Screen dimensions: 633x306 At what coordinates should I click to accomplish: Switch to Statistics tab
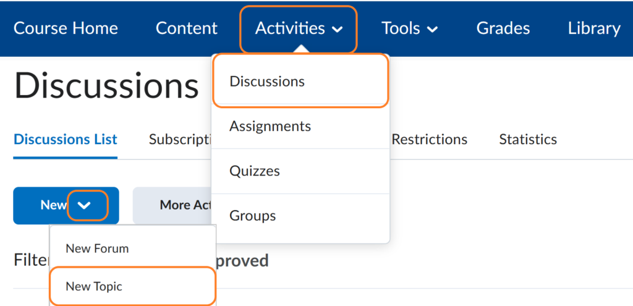point(528,140)
